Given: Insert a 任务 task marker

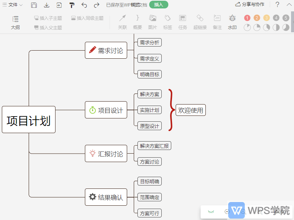Looking at the screenshot, I should click(x=182, y=21).
